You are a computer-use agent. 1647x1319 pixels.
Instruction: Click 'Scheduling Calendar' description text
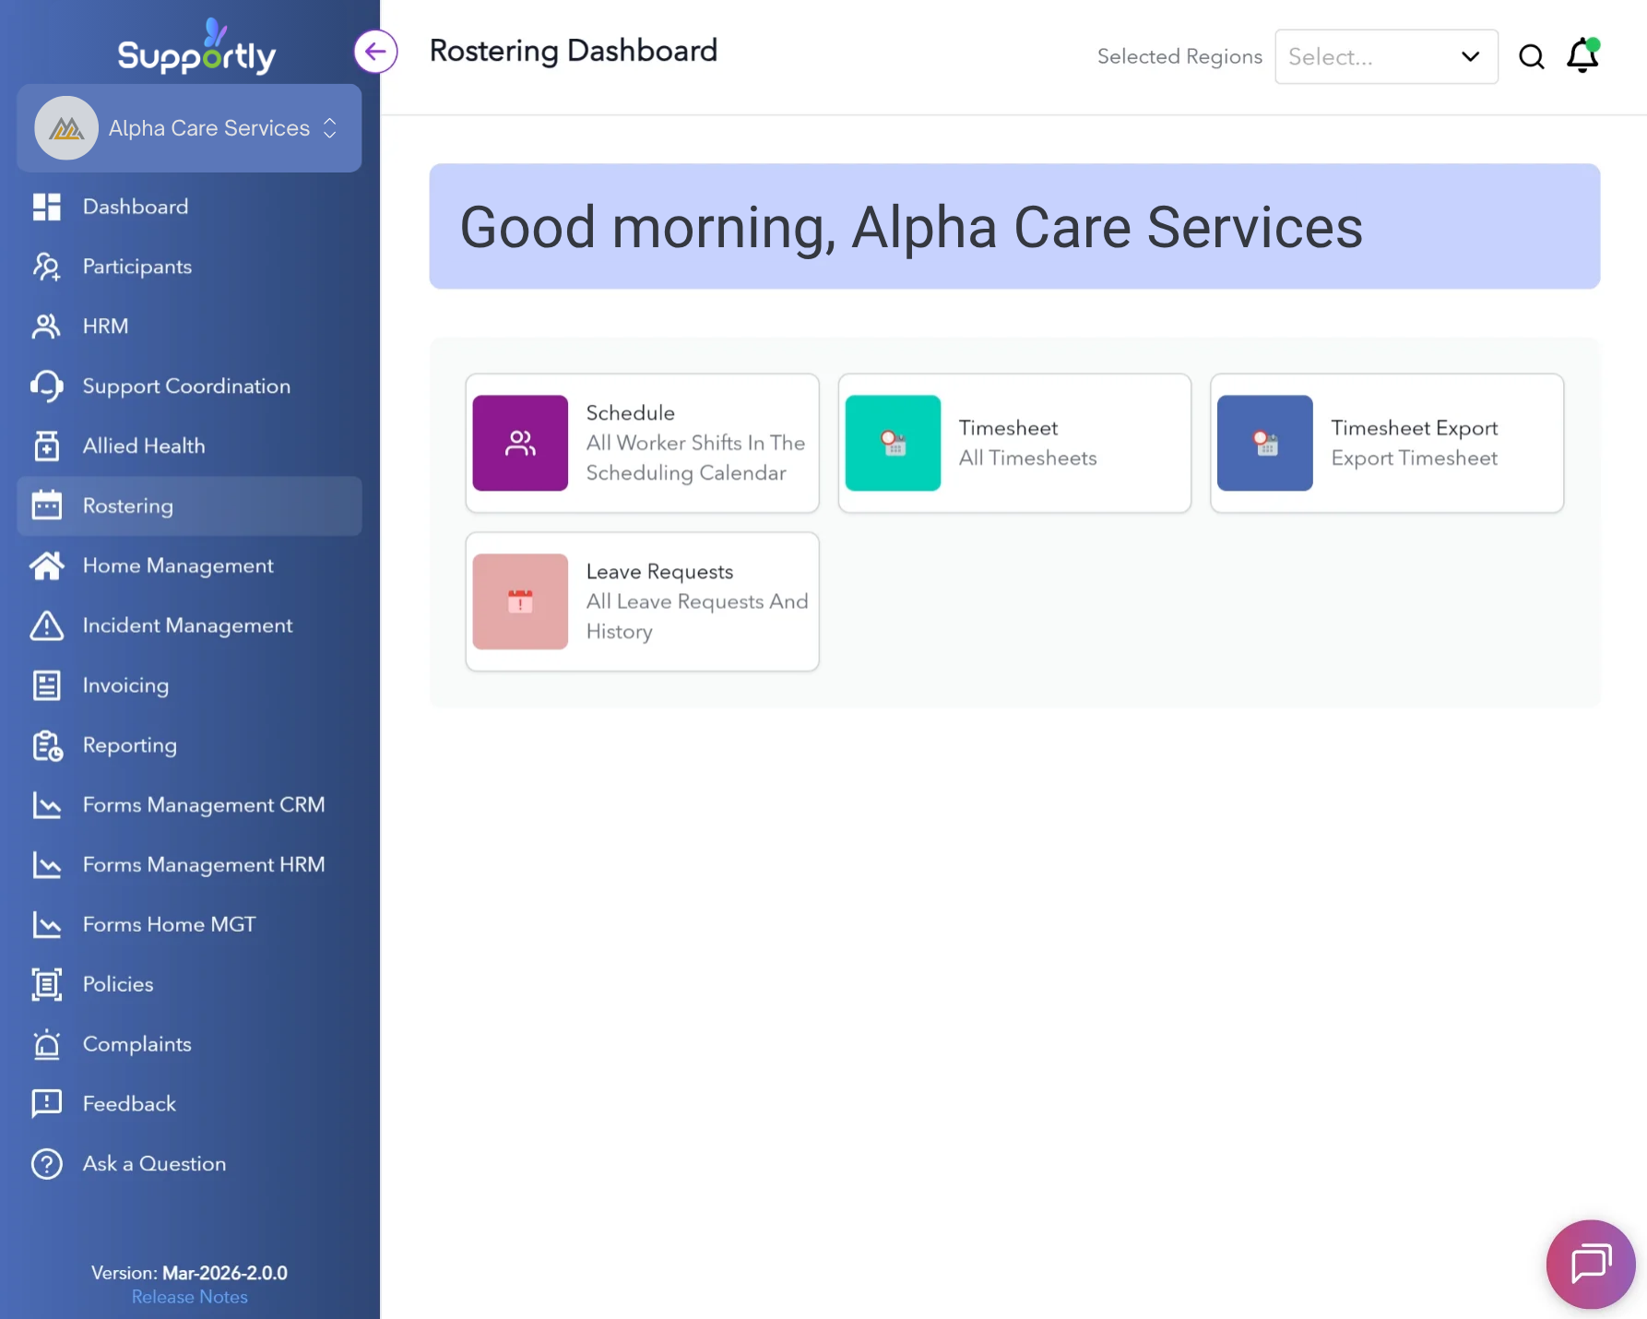pyautogui.click(x=686, y=473)
